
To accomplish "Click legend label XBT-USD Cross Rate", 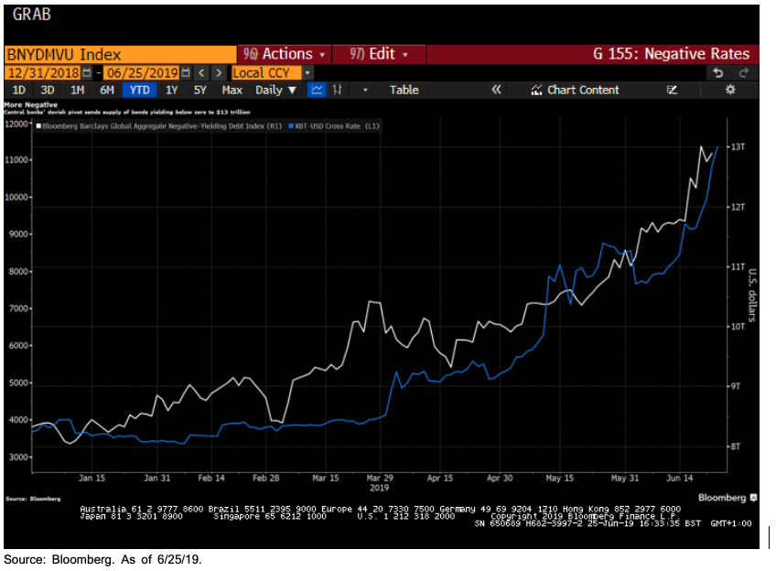I will (x=337, y=126).
